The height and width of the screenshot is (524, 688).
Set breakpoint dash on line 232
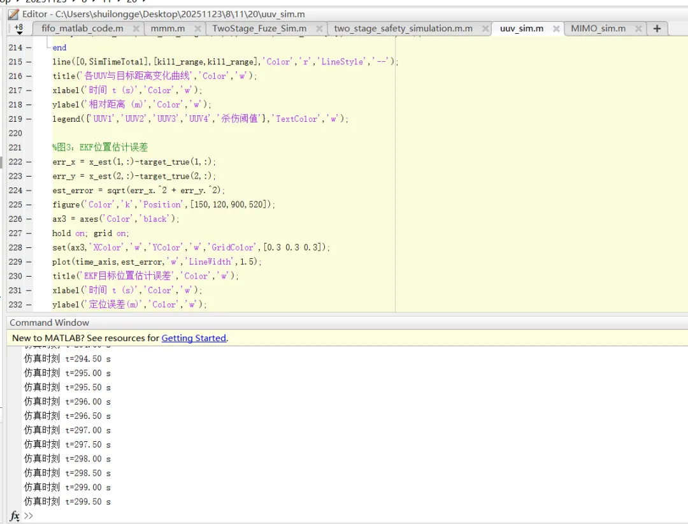coord(29,304)
